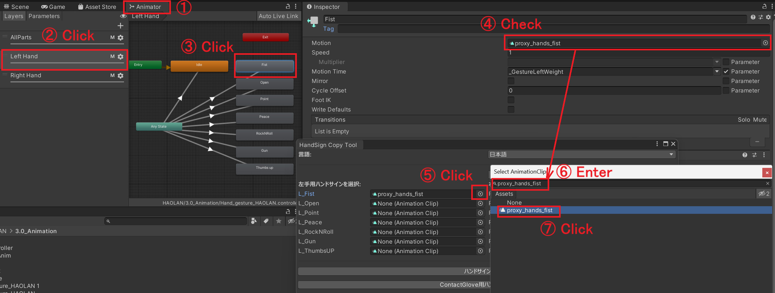Click the Fist state name field
This screenshot has height=293, width=775.
535,19
